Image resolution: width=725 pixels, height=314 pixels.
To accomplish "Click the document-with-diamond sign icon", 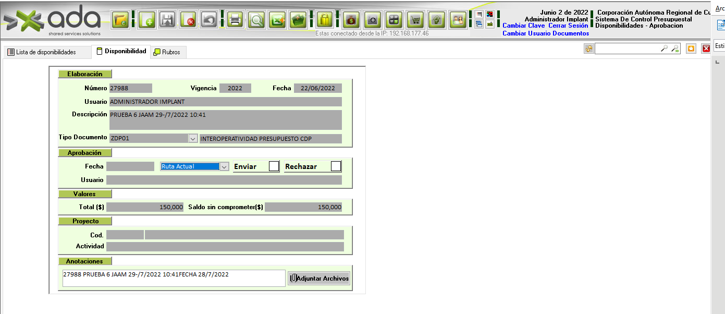I will pos(437,20).
